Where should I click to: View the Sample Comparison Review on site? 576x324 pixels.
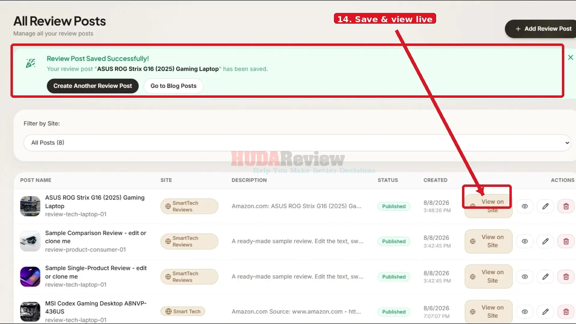click(488, 241)
